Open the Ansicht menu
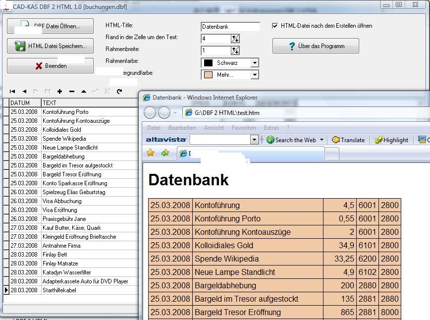Screen dimensions: 430x320 pyautogui.click(x=214, y=128)
